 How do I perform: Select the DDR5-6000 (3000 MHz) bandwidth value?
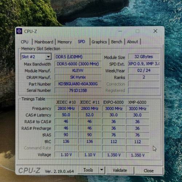(x=78, y=64)
